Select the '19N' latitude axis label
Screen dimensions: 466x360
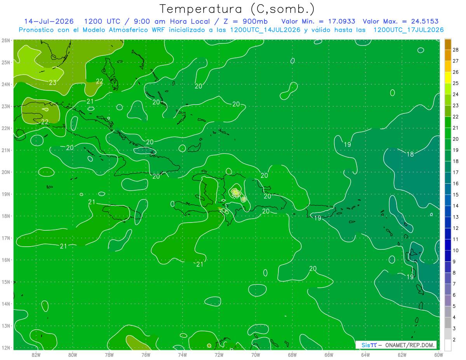[5, 194]
